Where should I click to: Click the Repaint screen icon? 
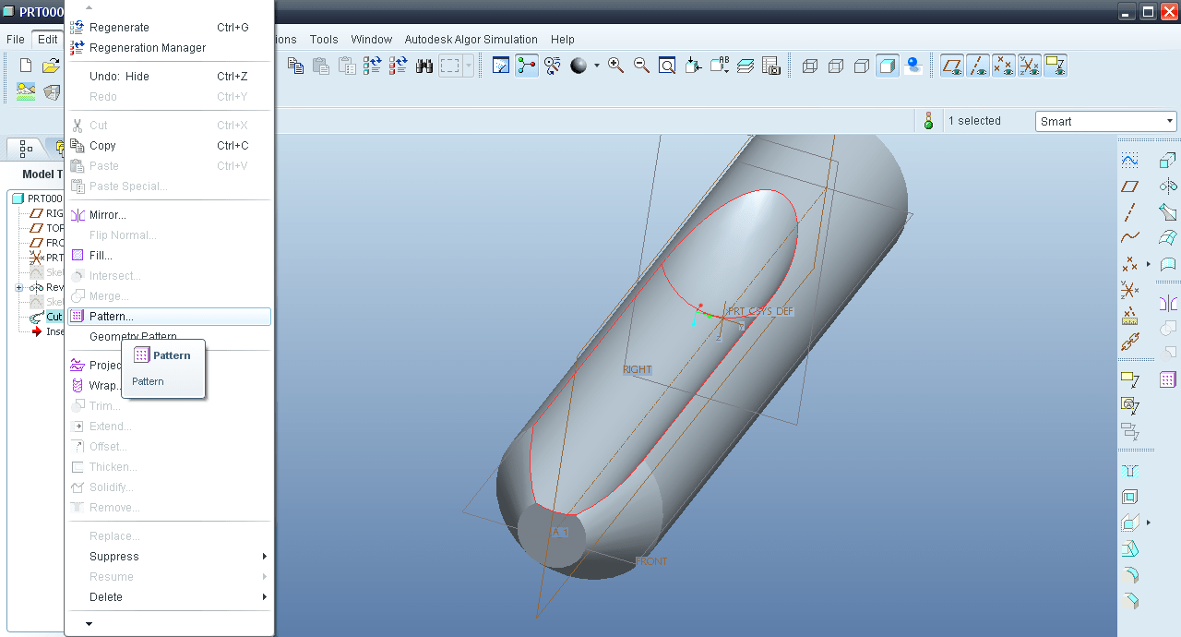pyautogui.click(x=501, y=66)
